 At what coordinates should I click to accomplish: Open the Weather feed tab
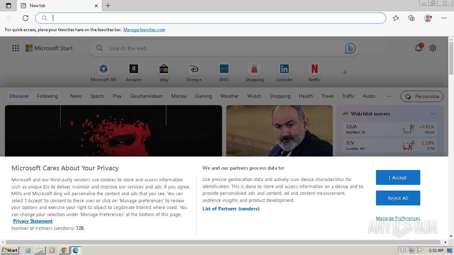click(x=230, y=96)
